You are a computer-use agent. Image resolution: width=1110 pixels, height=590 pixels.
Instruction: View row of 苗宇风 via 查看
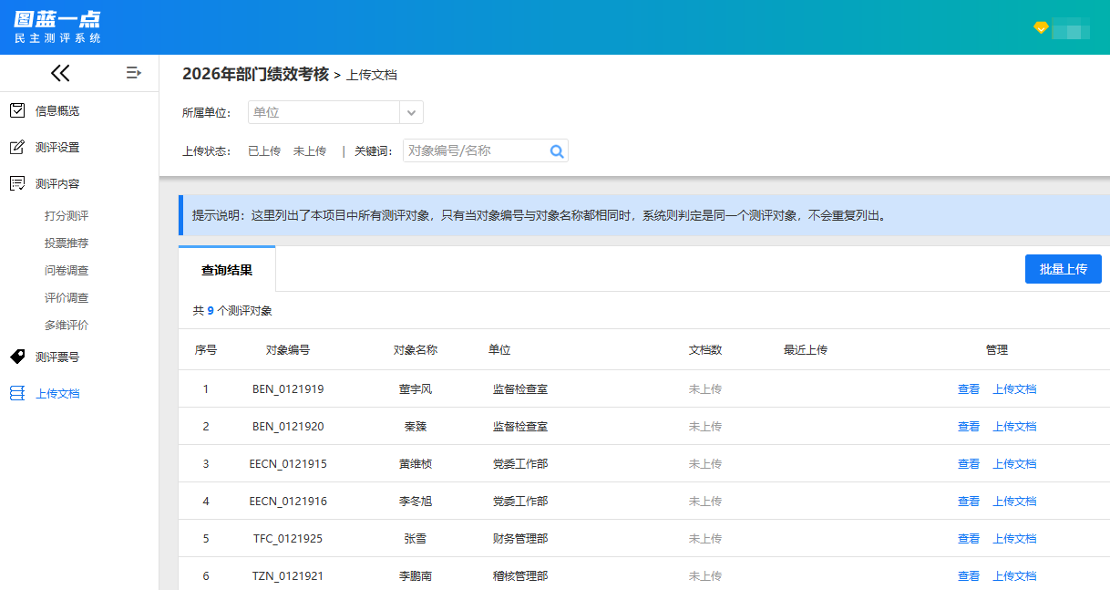coord(969,389)
